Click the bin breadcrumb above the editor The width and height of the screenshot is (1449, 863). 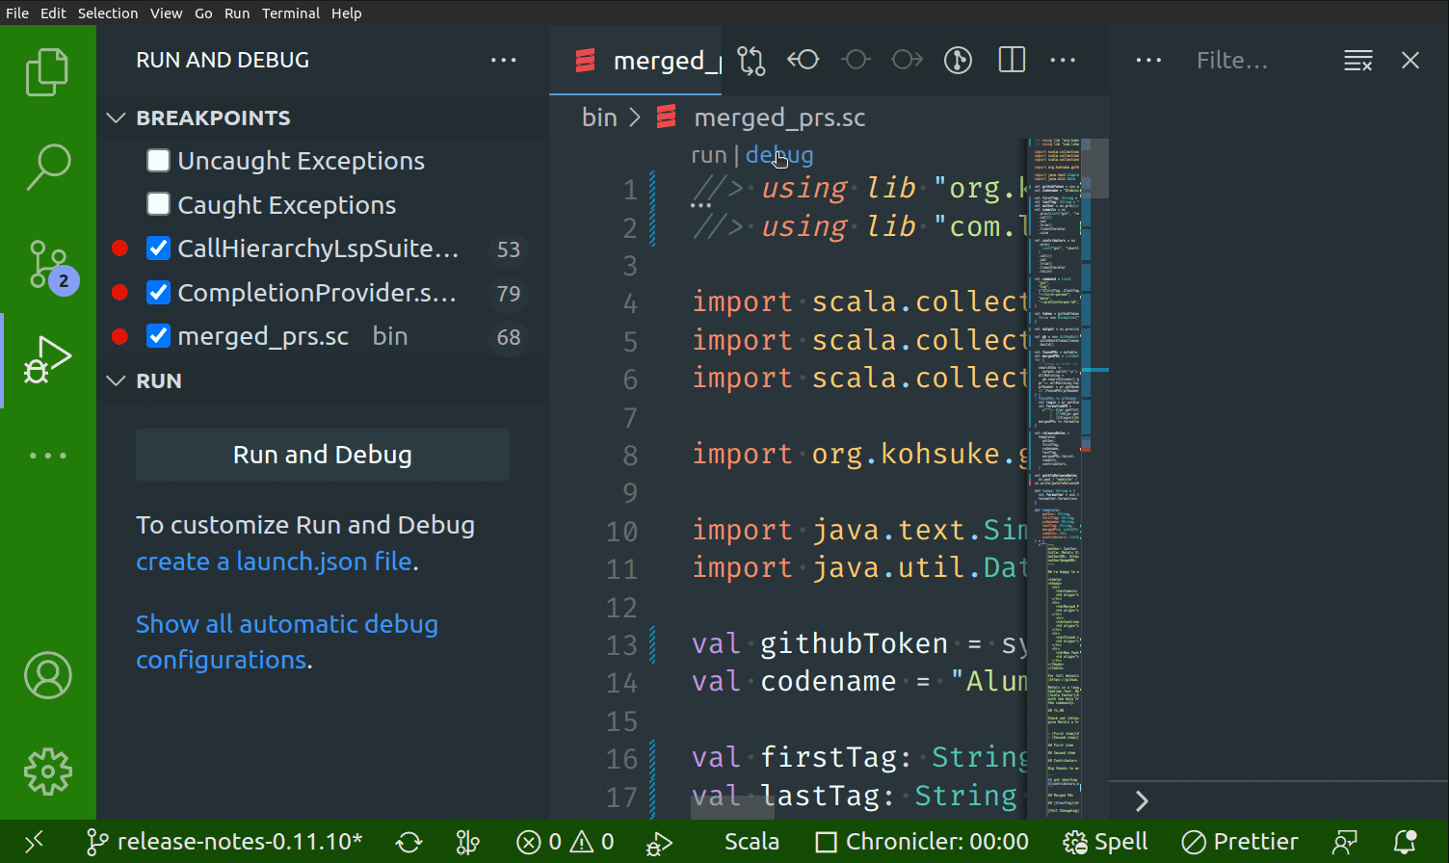598,117
